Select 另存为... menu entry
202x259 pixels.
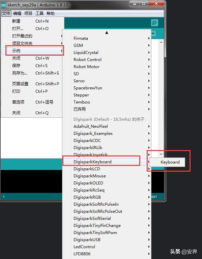[x=32, y=73]
